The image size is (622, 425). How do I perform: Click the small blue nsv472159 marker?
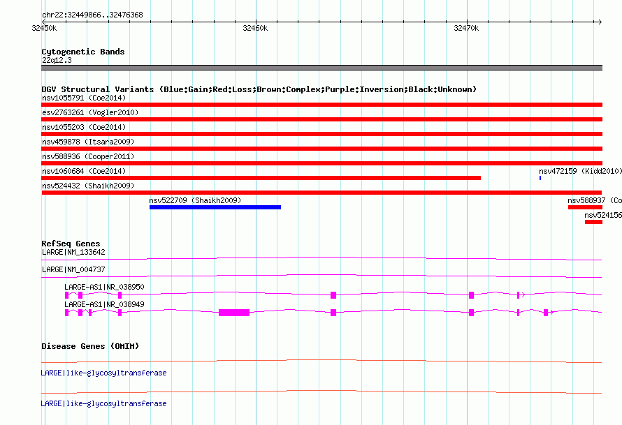click(540, 178)
